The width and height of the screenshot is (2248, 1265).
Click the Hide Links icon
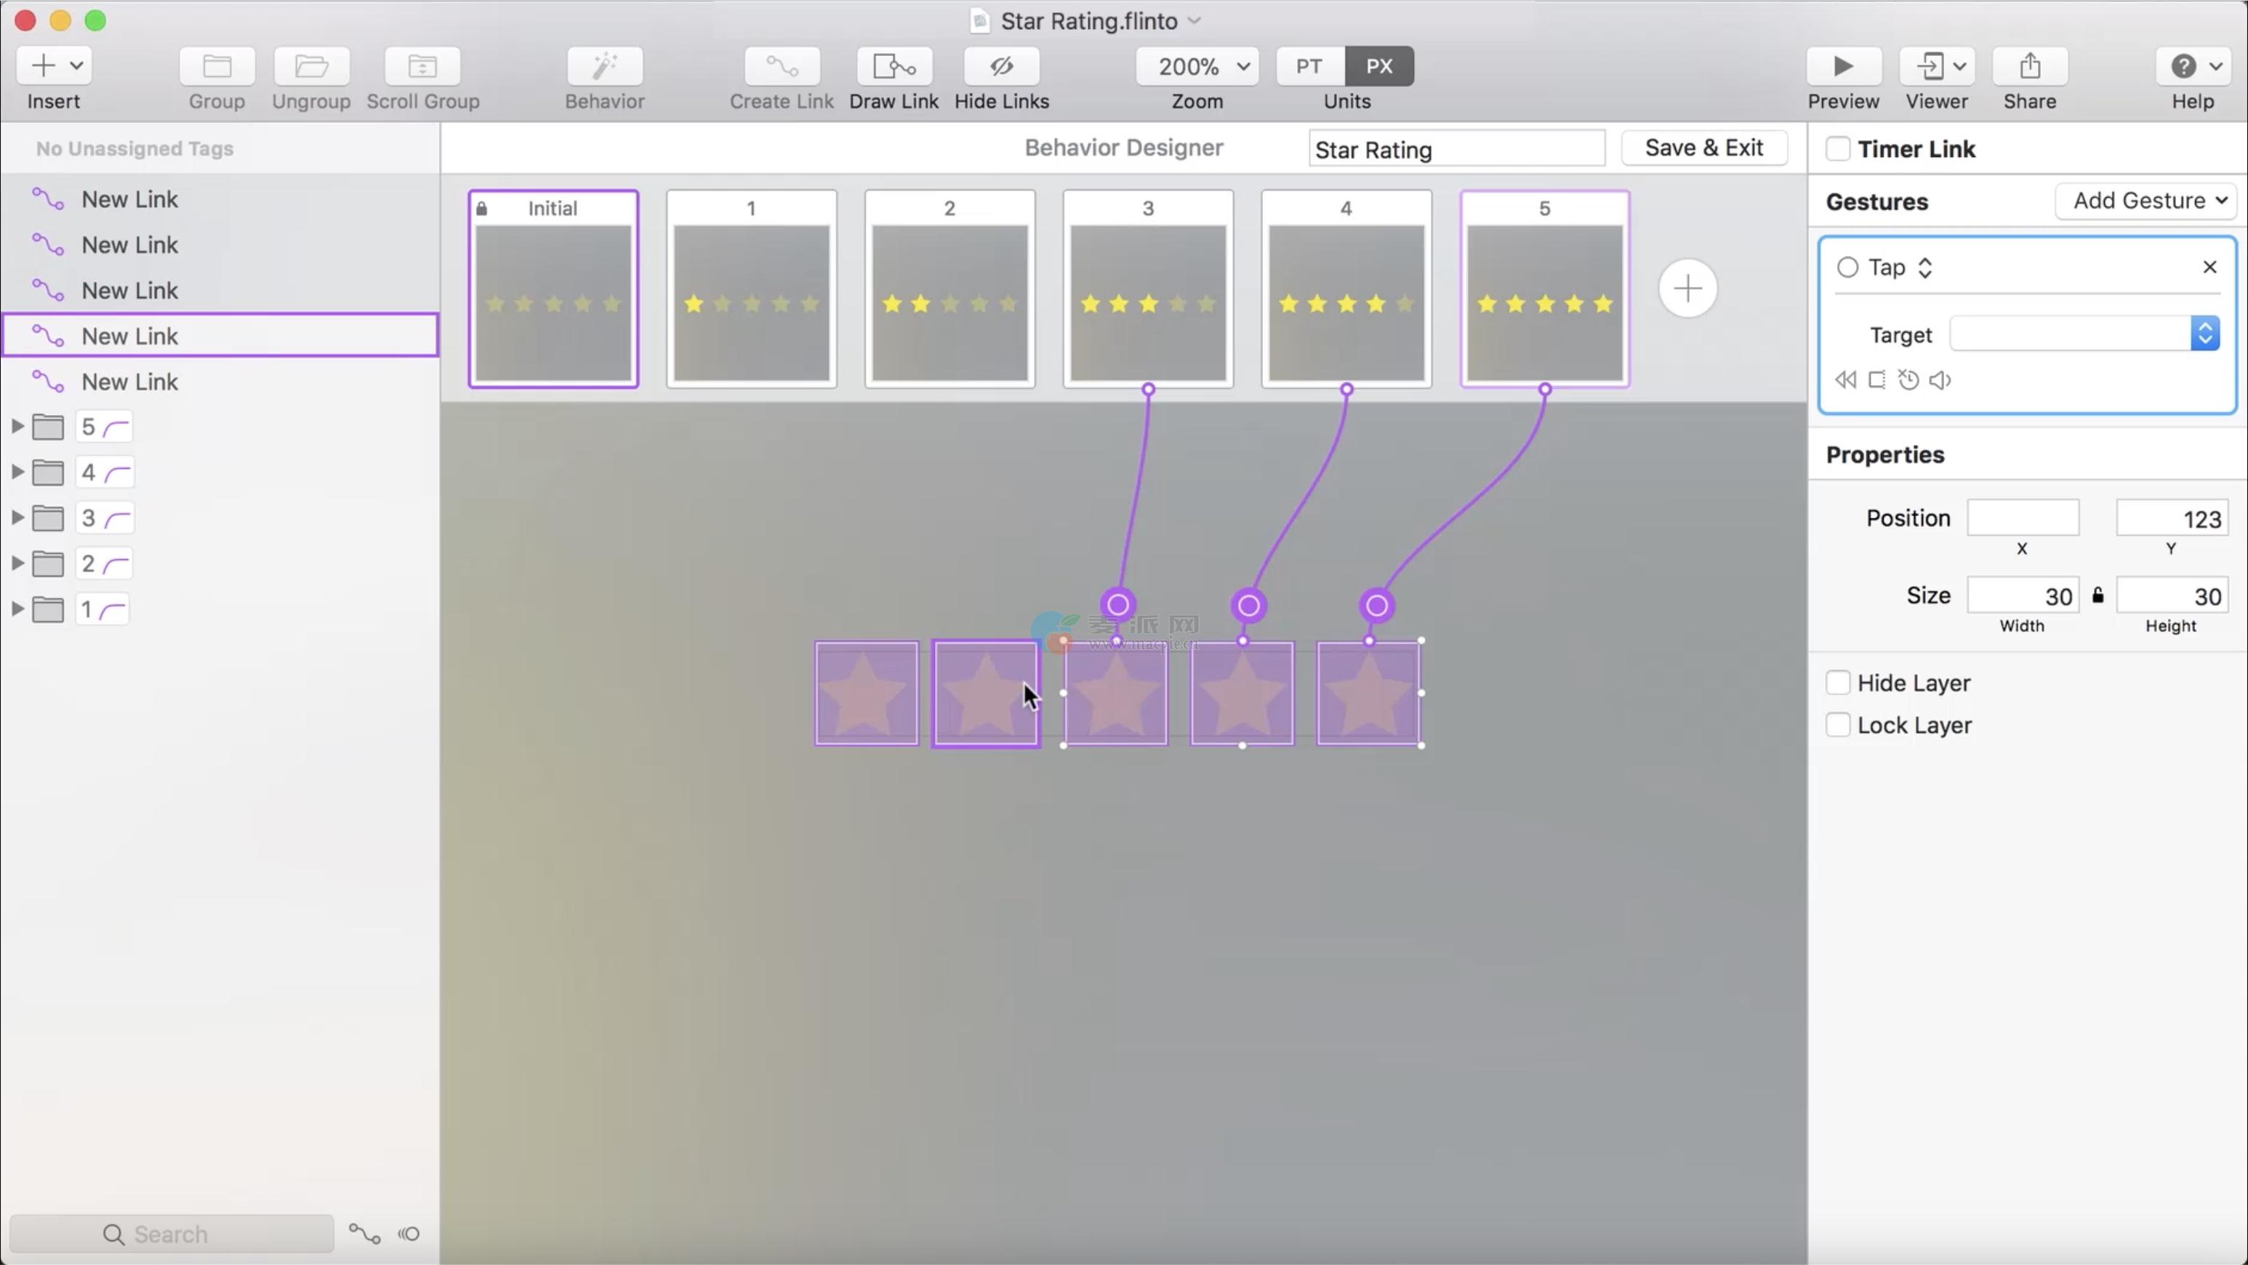[1001, 66]
